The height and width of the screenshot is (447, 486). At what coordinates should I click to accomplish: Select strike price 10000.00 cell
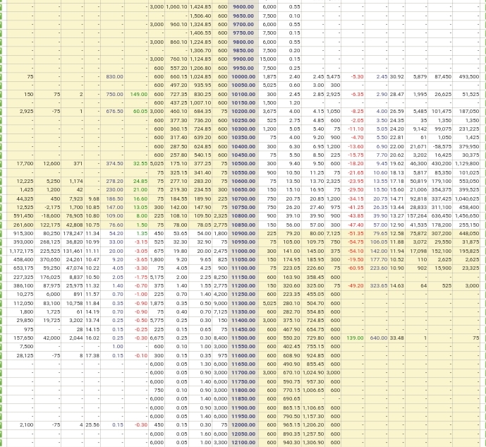click(243, 77)
